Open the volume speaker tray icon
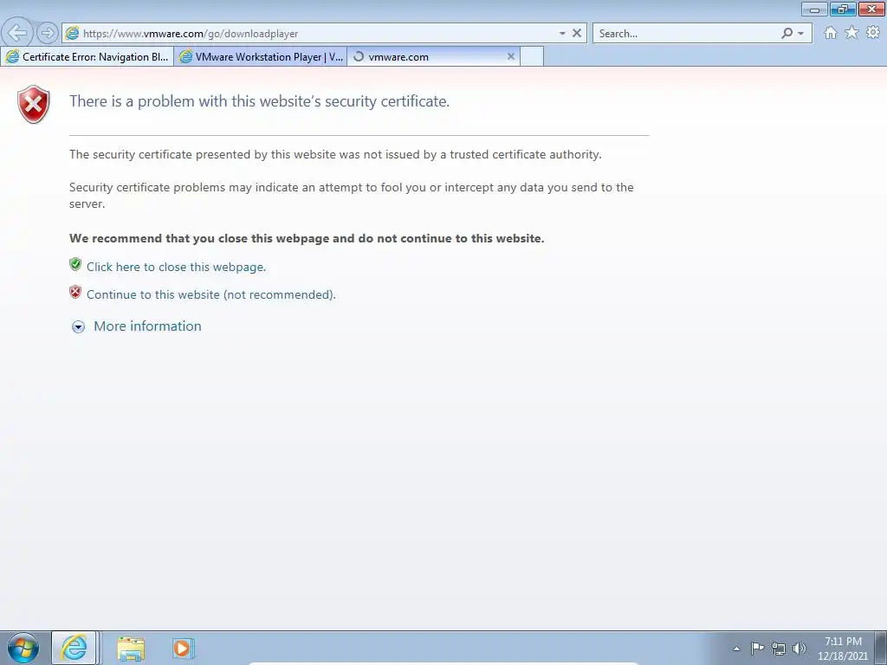This screenshot has height=665, width=887. click(x=800, y=649)
